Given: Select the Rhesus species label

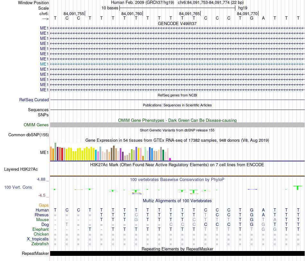Looking at the screenshot, I should tap(42, 215).
